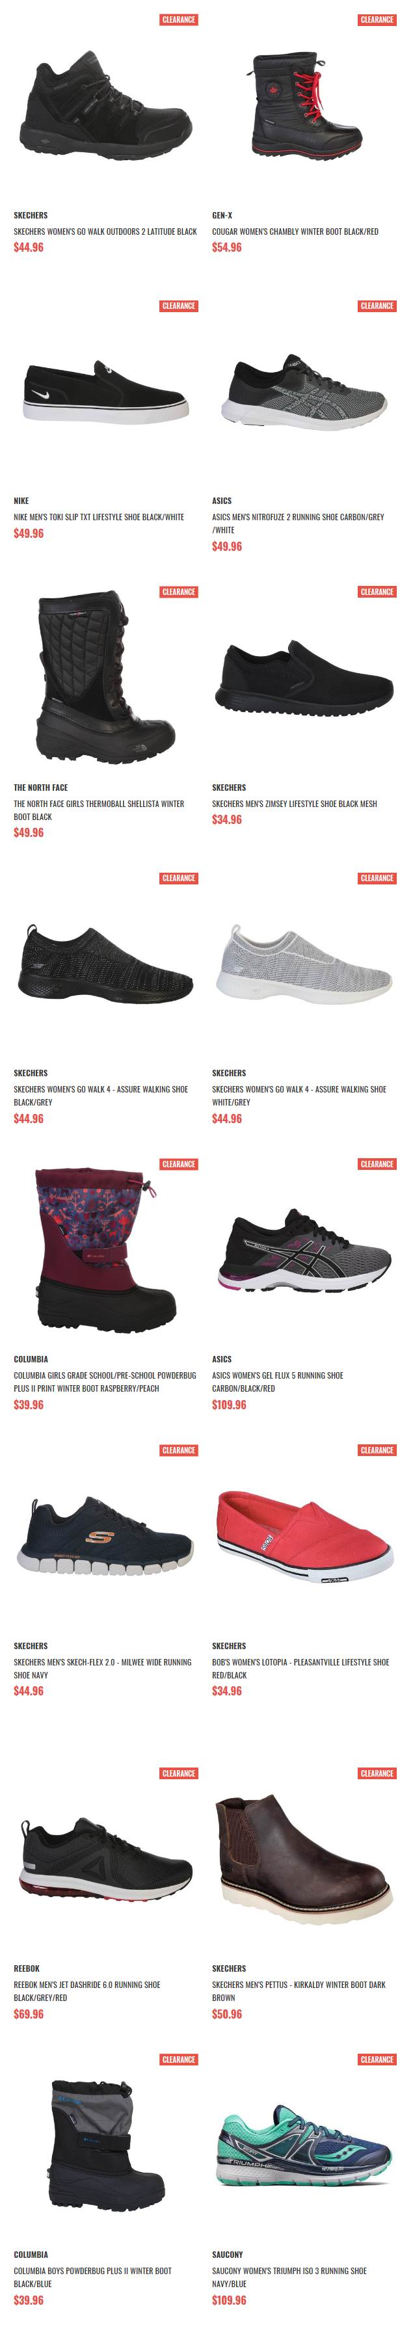Open the Skechers Men's Zimsey Lifestyle Shoe link

294,803
